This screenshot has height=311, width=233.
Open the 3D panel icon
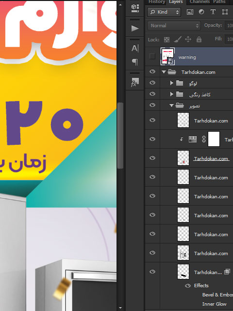tap(135, 8)
